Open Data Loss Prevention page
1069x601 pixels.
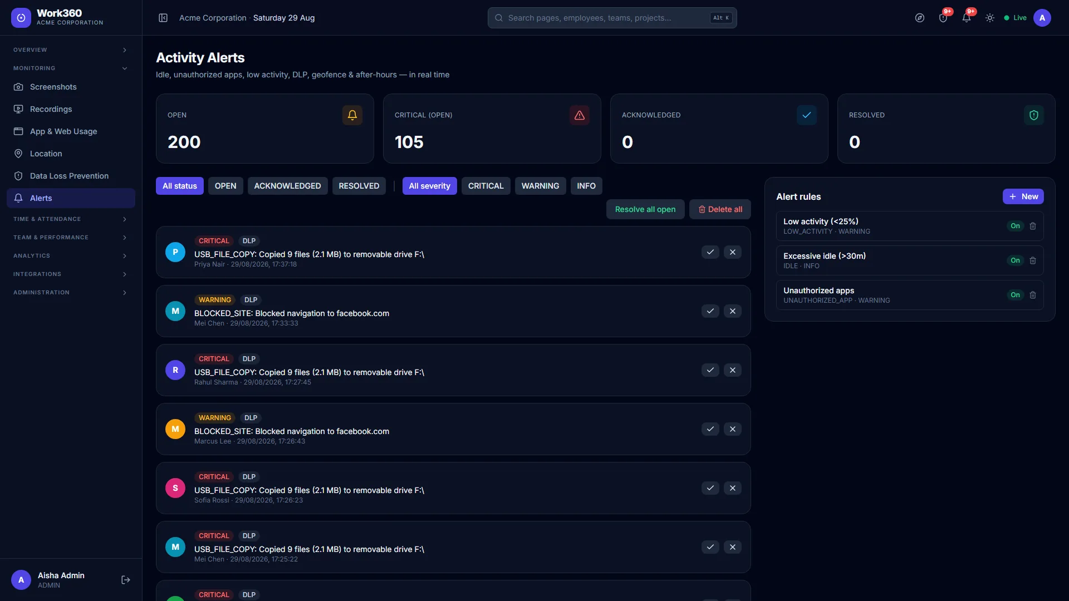pyautogui.click(x=71, y=176)
